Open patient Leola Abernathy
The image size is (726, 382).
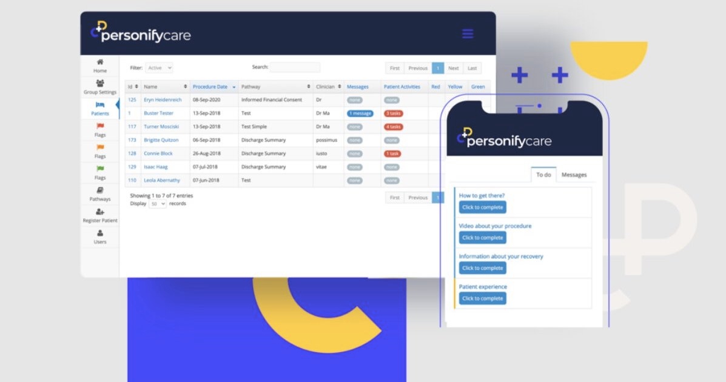pyautogui.click(x=161, y=180)
